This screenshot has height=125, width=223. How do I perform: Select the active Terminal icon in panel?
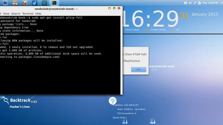tap(54, 3)
